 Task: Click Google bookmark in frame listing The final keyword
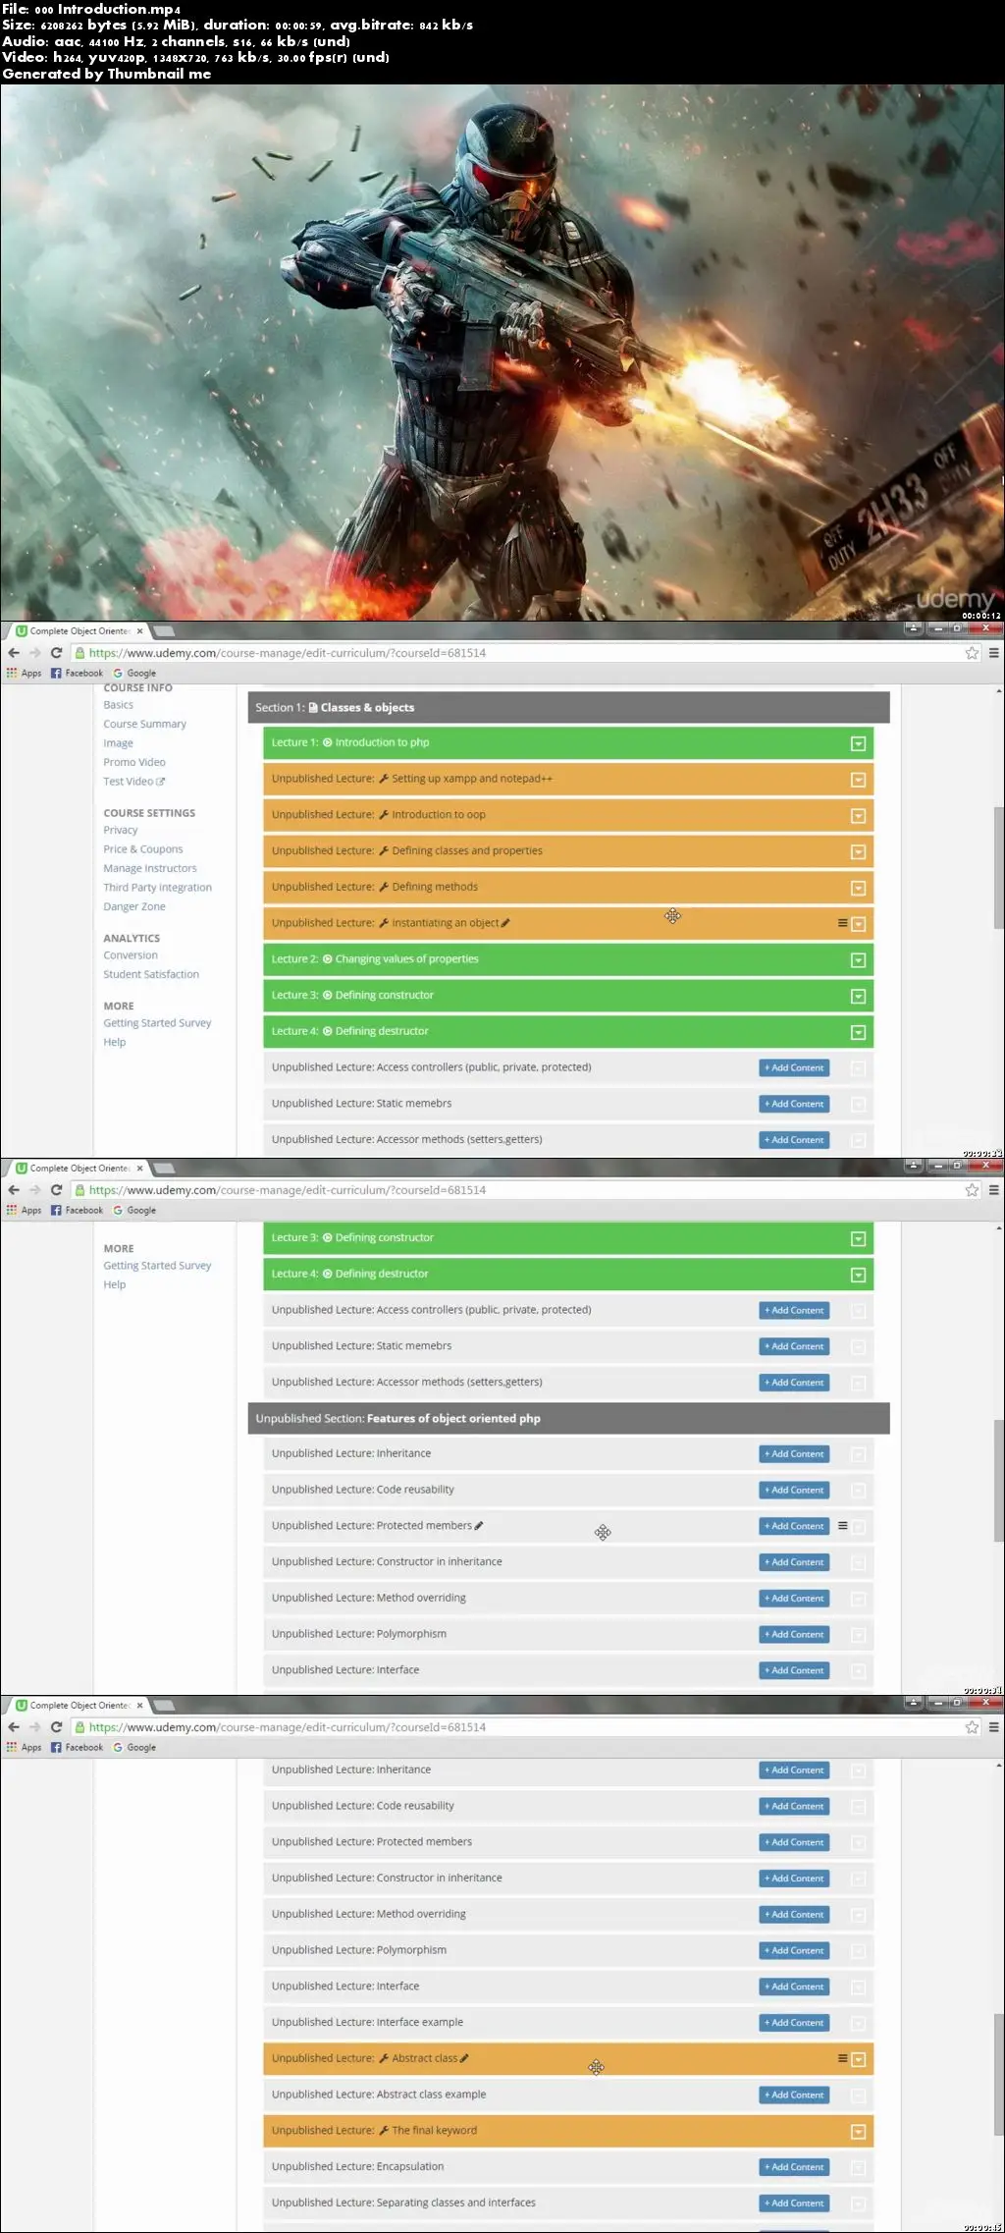tap(134, 1747)
